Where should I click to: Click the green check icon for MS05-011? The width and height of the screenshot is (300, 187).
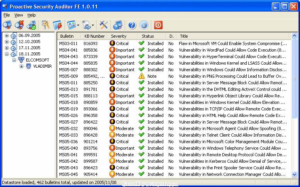(x=142, y=82)
